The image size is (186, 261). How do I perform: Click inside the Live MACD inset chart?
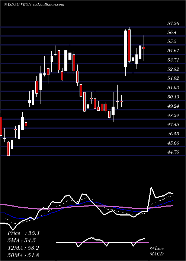pyautogui.click(x=102, y=242)
